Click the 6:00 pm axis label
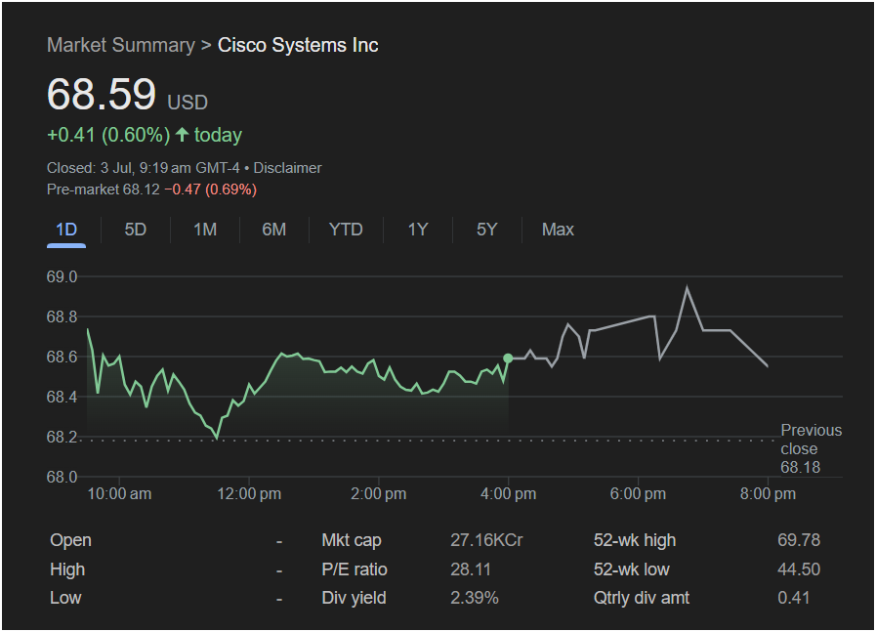 click(x=638, y=494)
